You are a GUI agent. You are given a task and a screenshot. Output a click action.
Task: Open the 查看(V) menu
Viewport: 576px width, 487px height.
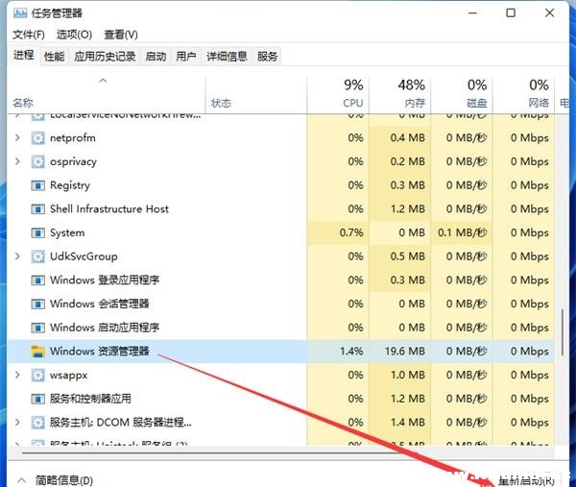pyautogui.click(x=121, y=35)
